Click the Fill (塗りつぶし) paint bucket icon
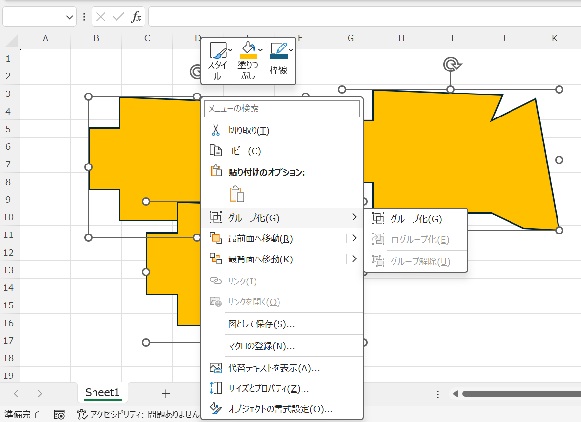 click(248, 48)
